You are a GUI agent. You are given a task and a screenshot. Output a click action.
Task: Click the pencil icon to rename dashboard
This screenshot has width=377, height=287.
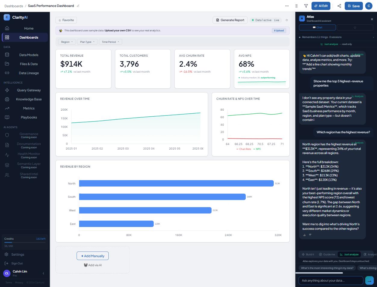pyautogui.click(x=78, y=6)
